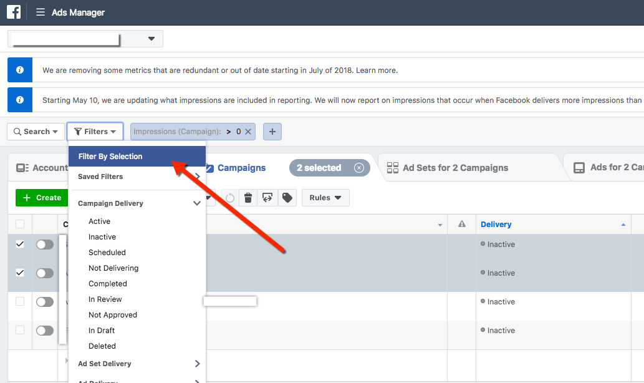
Task: Toggle the select-all campaigns checkbox
Action: (x=20, y=224)
